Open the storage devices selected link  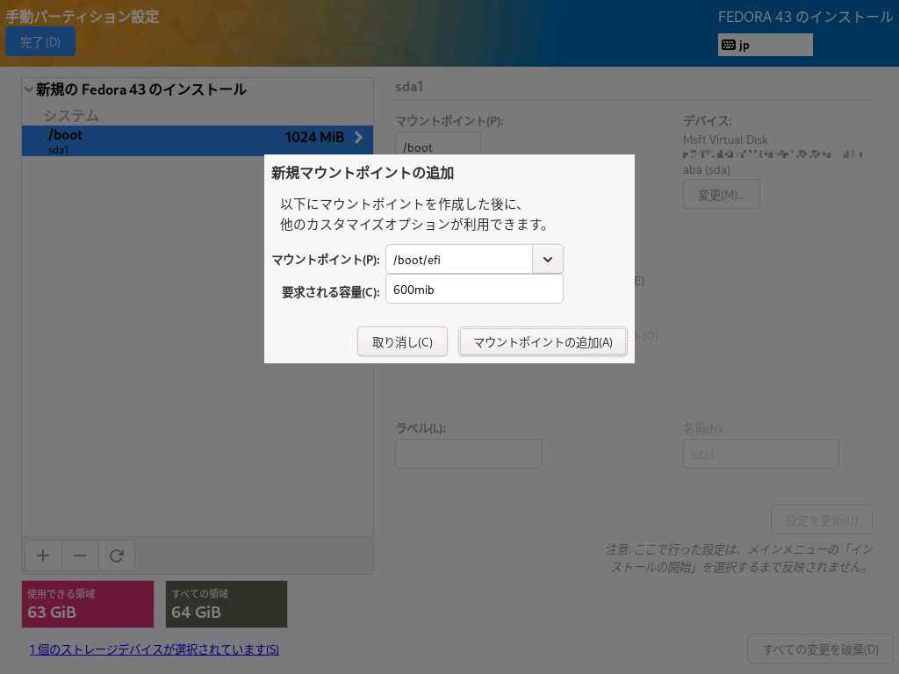[155, 649]
